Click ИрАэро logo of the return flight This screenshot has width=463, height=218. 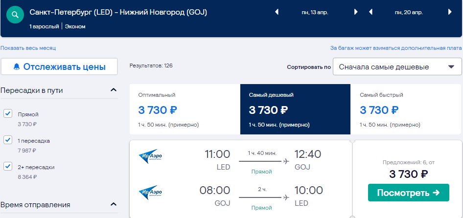coord(150,193)
